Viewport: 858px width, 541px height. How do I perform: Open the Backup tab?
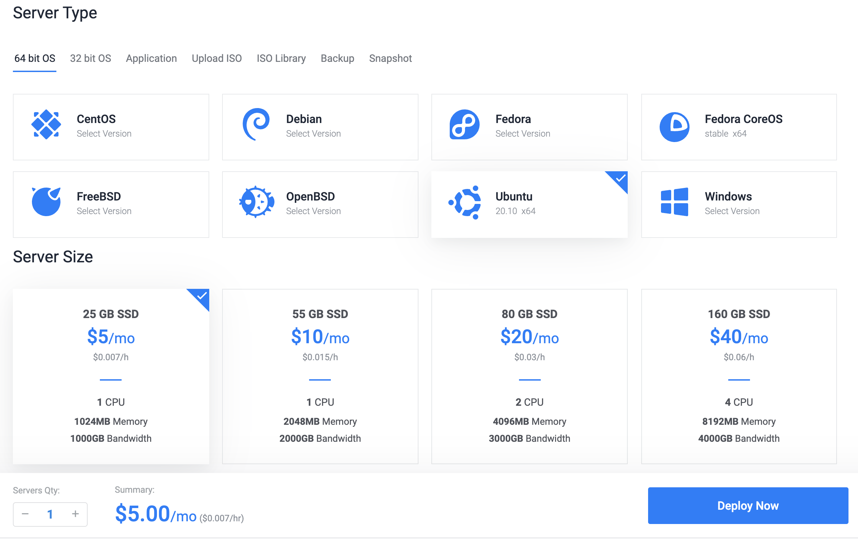337,58
